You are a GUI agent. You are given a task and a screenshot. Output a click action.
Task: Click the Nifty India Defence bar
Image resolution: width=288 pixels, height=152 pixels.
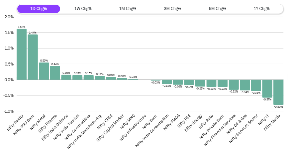point(66,77)
